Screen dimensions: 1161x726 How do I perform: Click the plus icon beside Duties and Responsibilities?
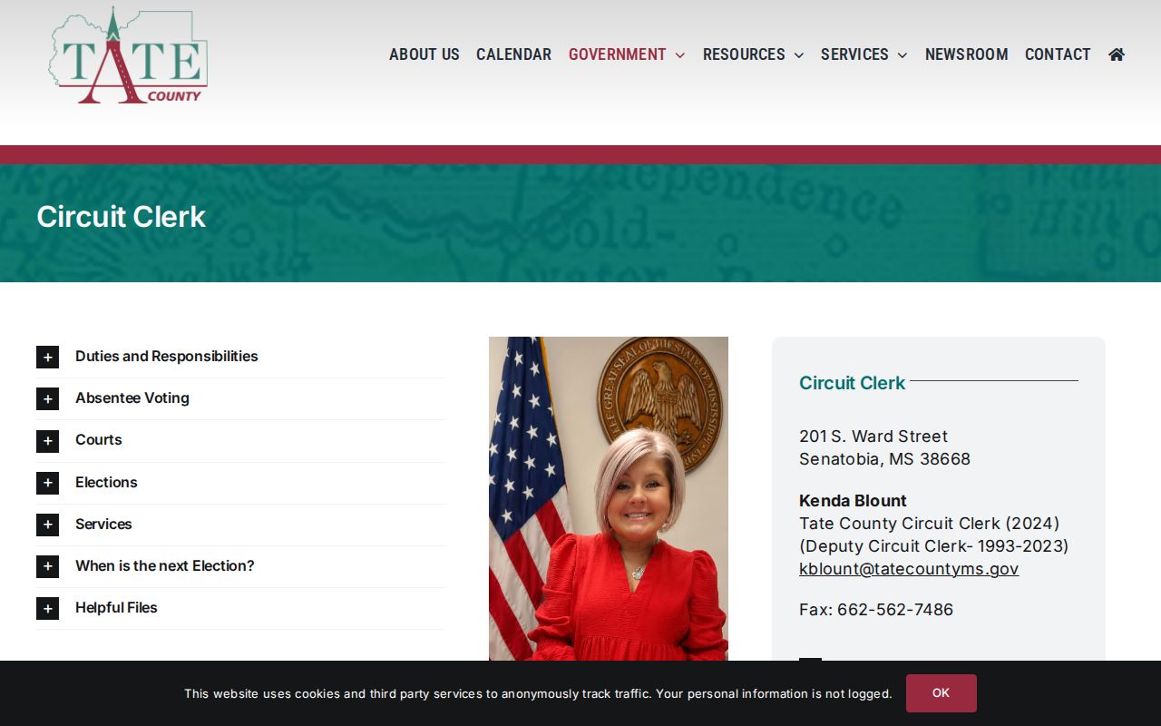coord(47,357)
